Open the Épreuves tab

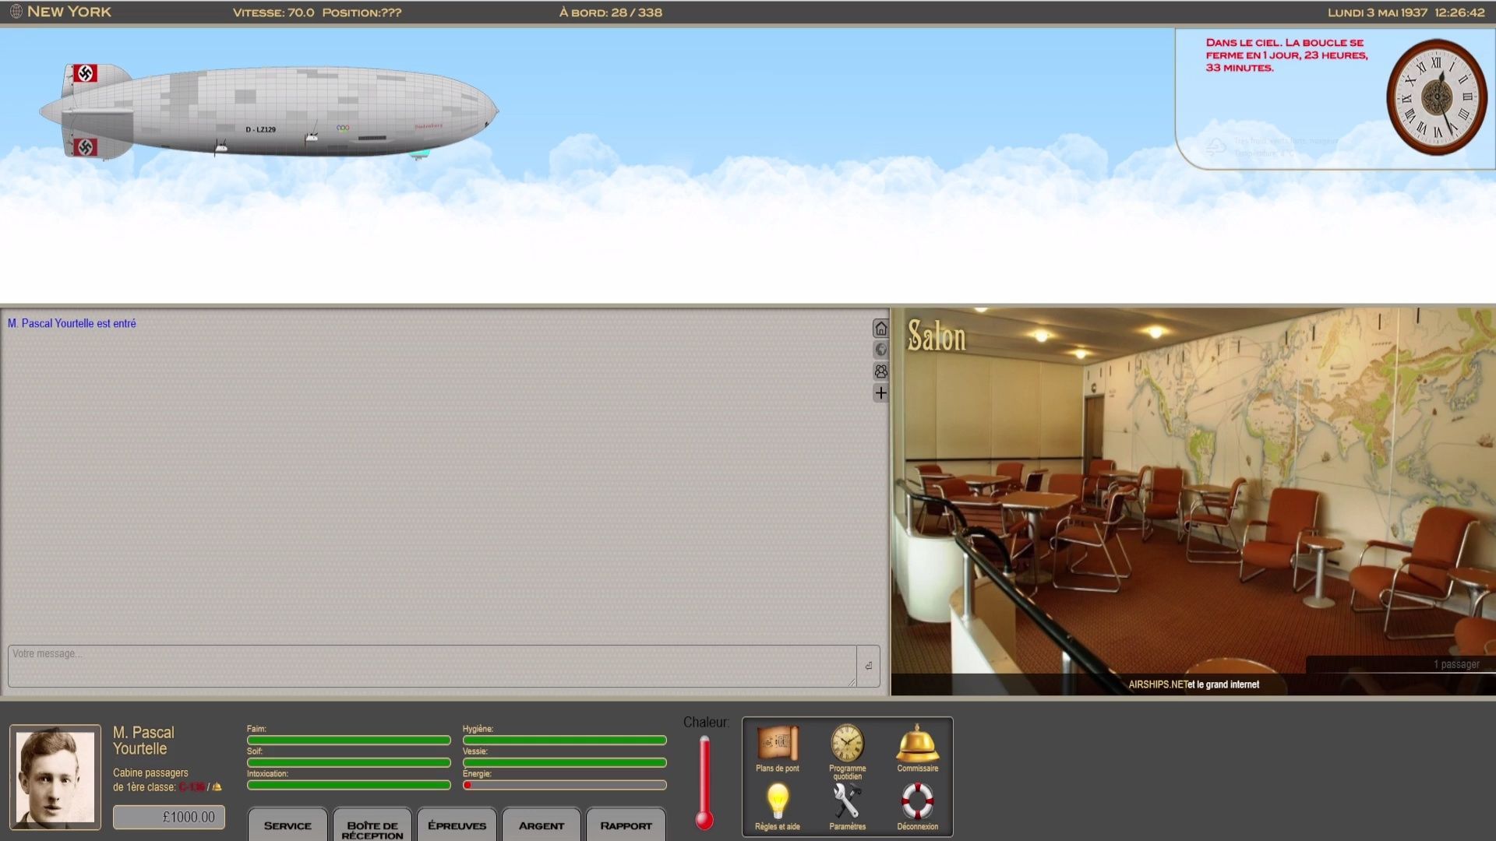[457, 825]
